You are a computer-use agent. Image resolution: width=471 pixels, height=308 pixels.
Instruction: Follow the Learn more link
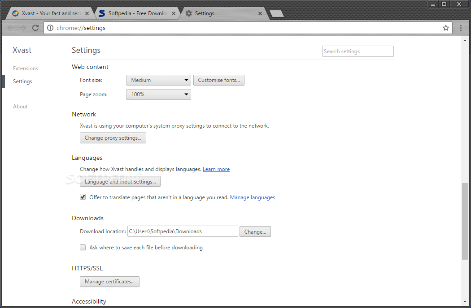[216, 169]
